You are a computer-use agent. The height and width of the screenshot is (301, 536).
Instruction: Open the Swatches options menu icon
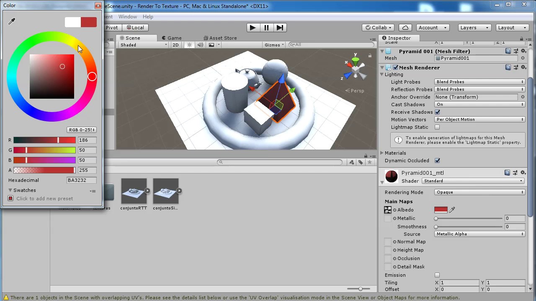[x=93, y=191]
